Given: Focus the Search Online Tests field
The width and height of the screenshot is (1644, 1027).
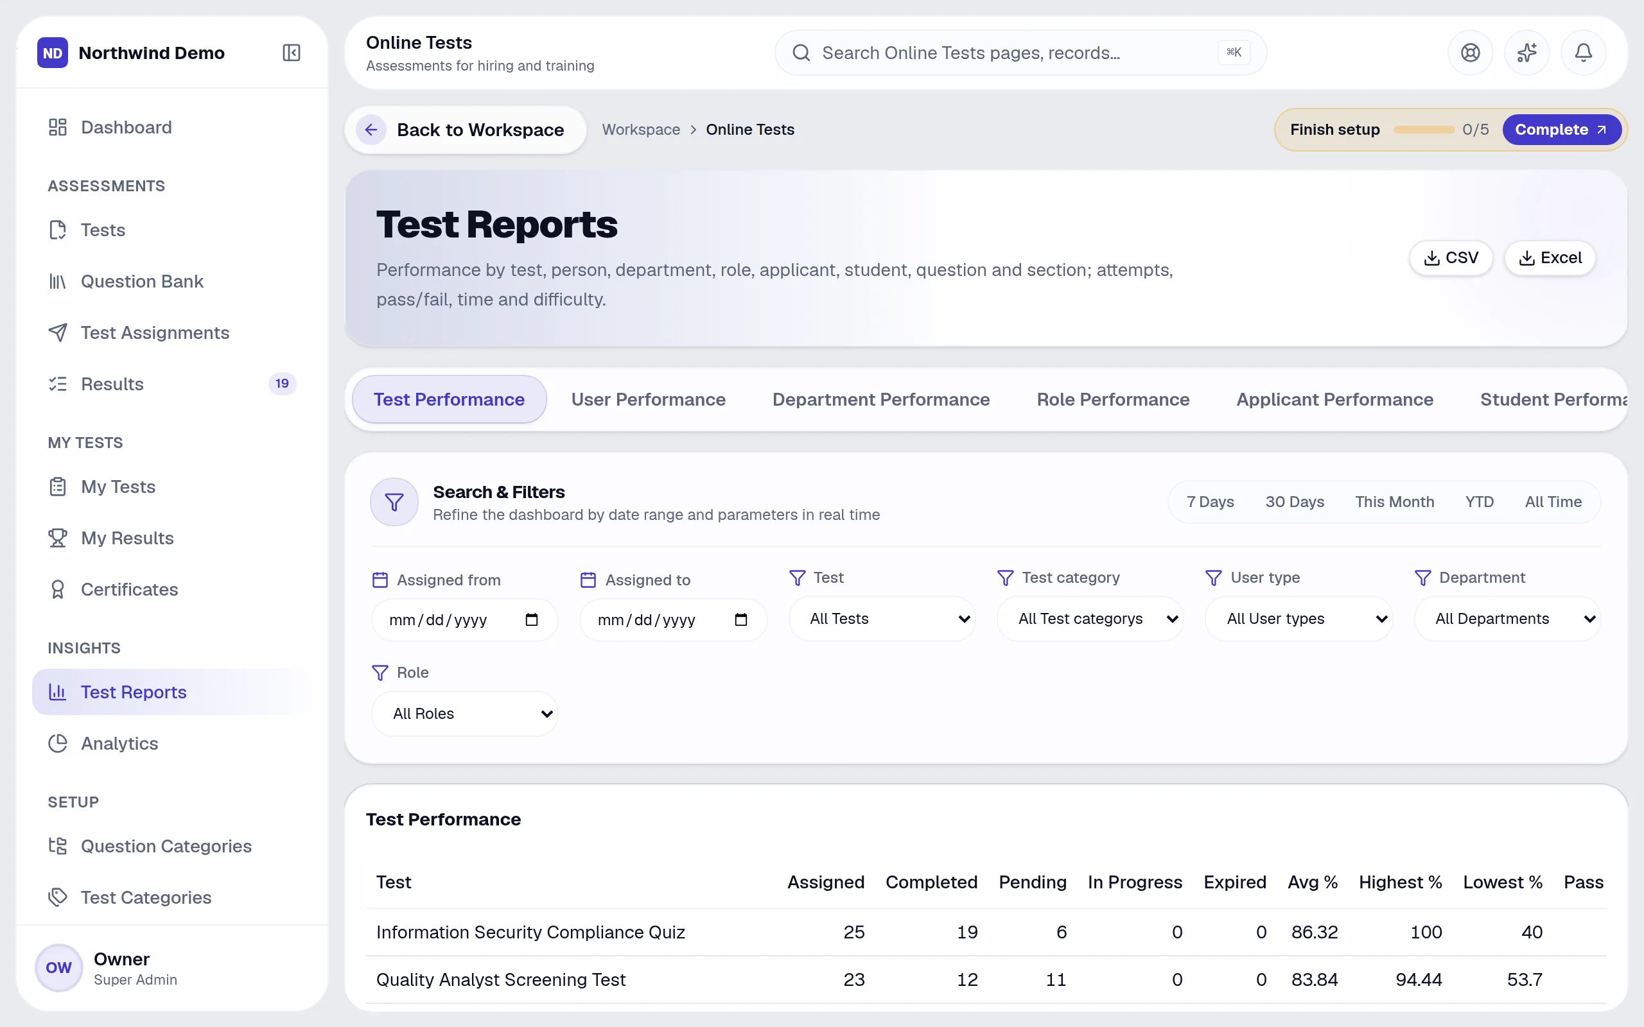Looking at the screenshot, I should tap(1020, 52).
